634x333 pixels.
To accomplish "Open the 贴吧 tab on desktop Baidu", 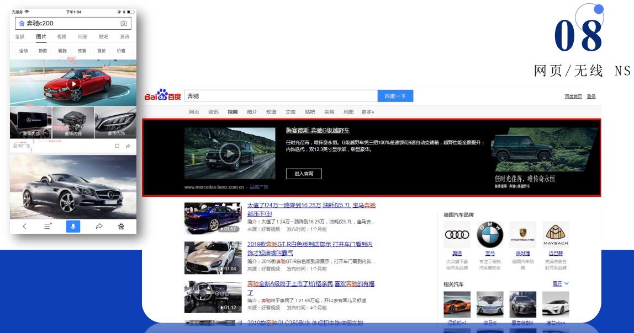I will coord(310,112).
